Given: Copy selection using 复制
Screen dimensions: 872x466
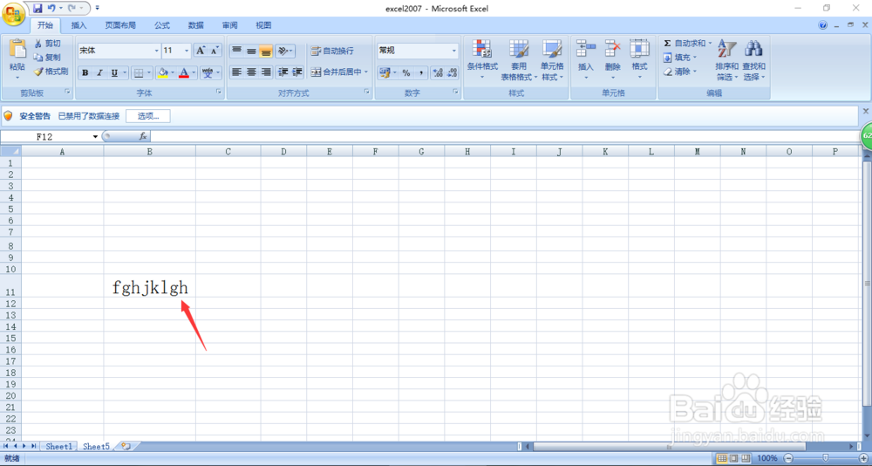Looking at the screenshot, I should pyautogui.click(x=47, y=58).
